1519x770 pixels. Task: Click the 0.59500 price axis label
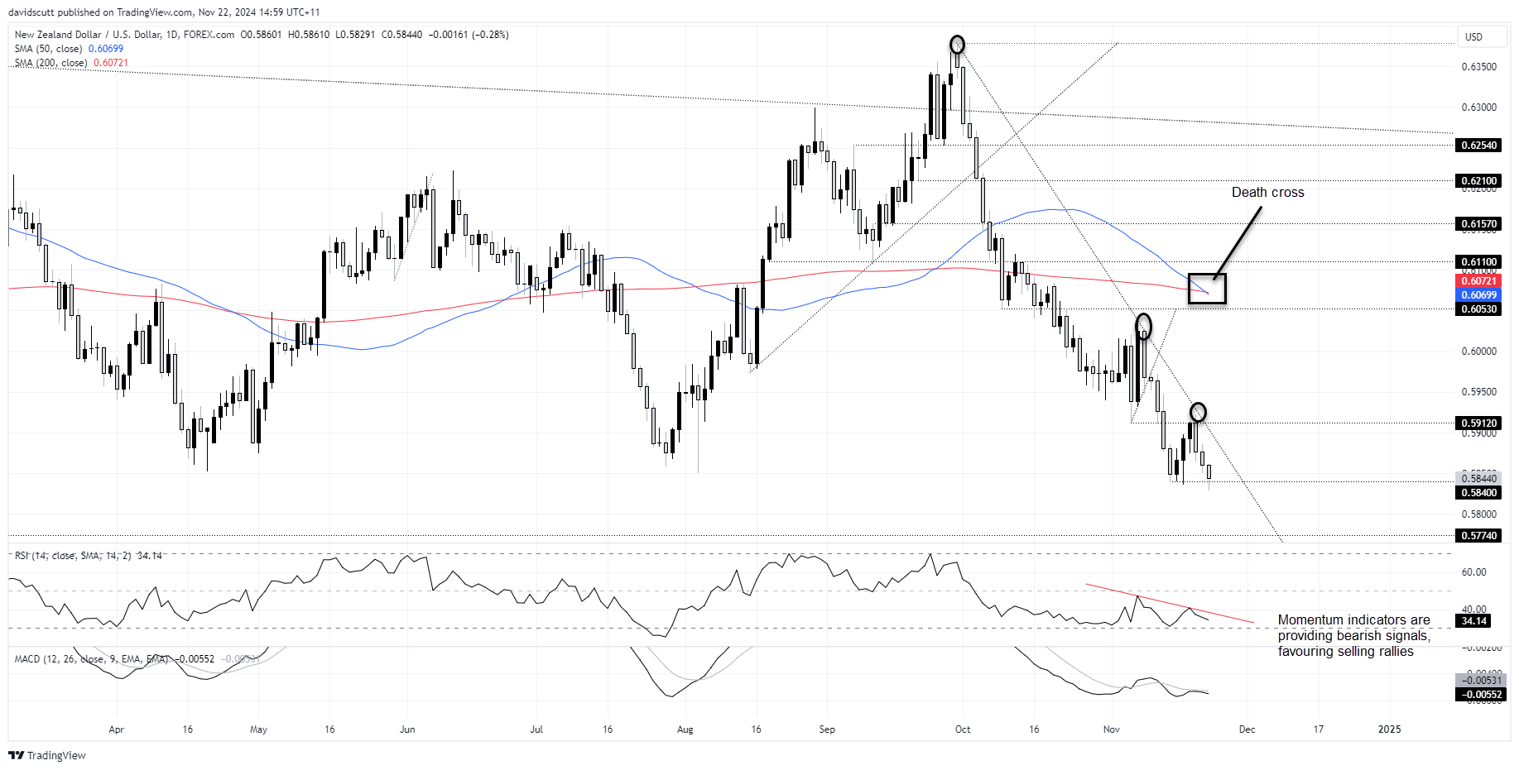point(1478,392)
